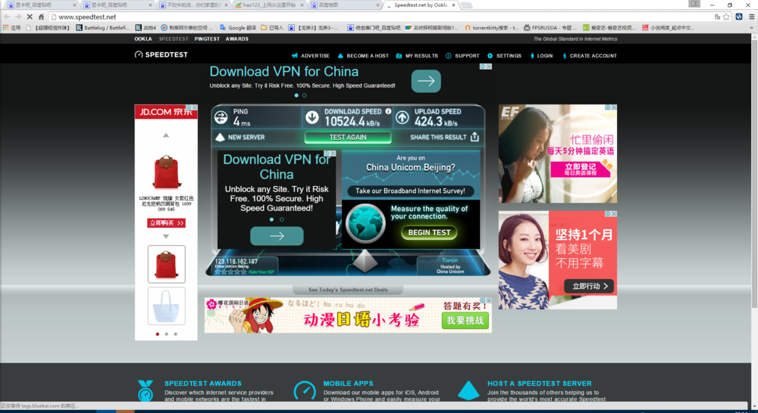Switch to the hao123 browser tab

269,5
